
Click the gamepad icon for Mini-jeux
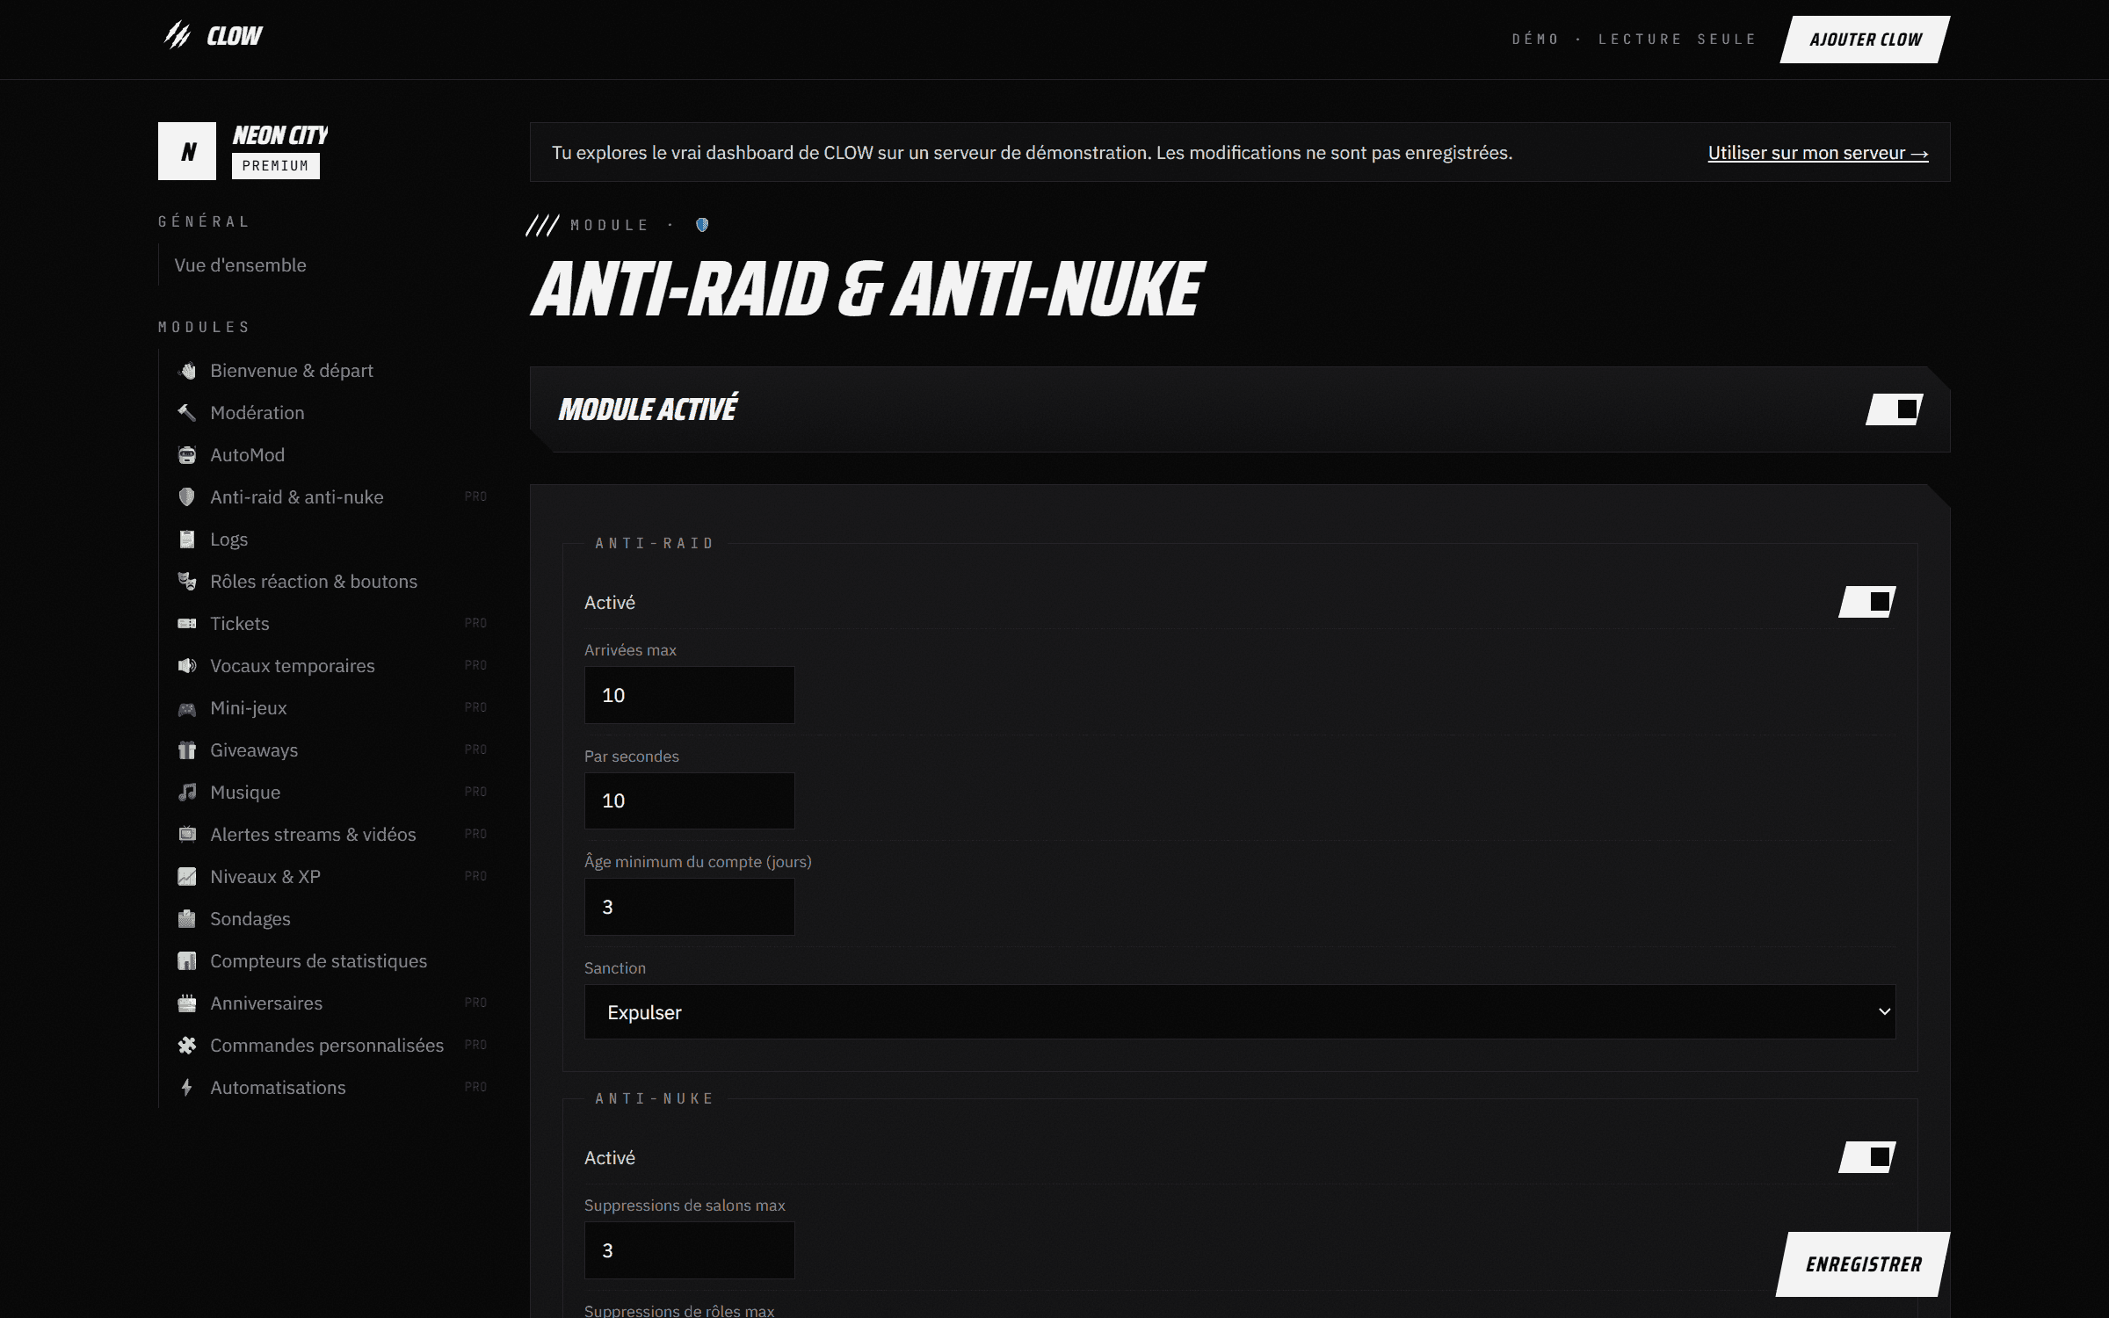[186, 708]
